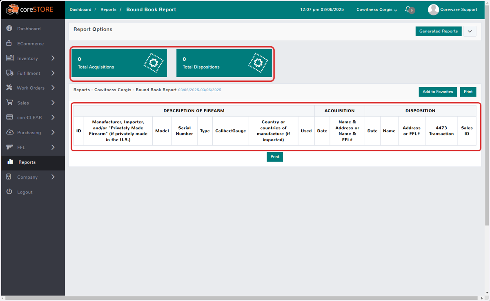This screenshot has height=301, width=490.
Task: Click the Total Dispositions card
Action: click(224, 63)
